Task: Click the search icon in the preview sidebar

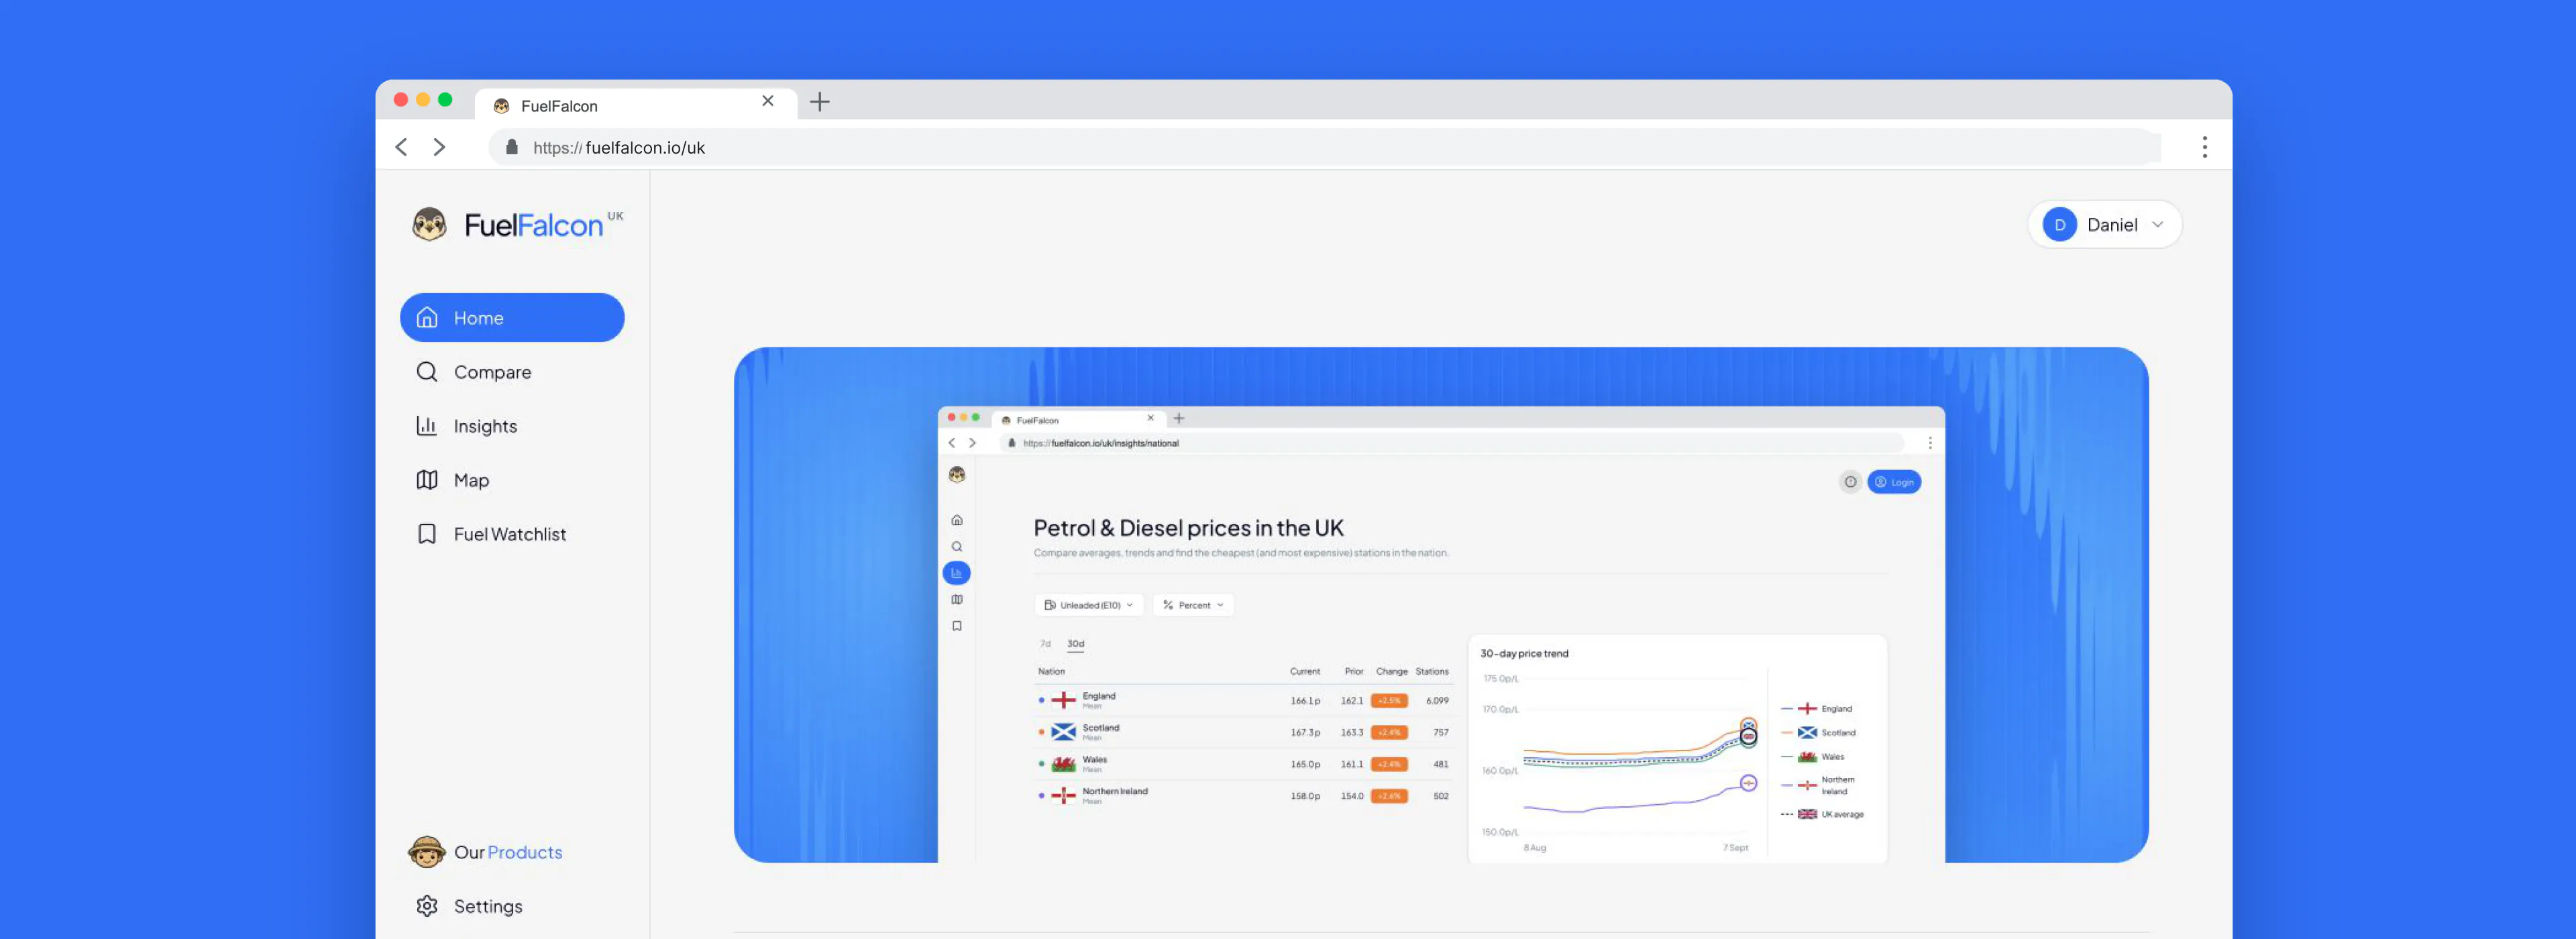Action: tap(957, 547)
